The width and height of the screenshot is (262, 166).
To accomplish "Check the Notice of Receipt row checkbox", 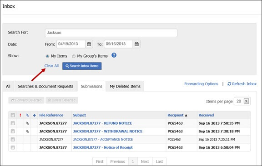I will coord(13,147).
